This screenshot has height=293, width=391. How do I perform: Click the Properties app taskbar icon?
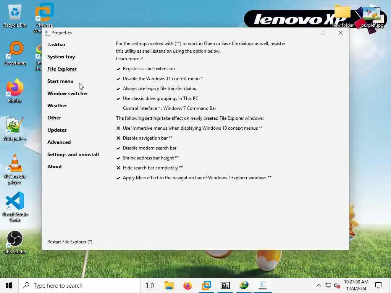pyautogui.click(x=263, y=285)
